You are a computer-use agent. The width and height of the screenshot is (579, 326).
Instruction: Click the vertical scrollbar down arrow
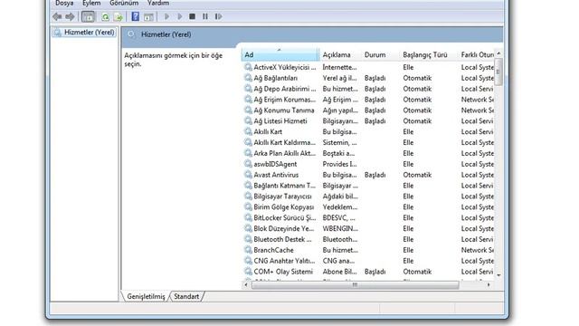point(498,275)
